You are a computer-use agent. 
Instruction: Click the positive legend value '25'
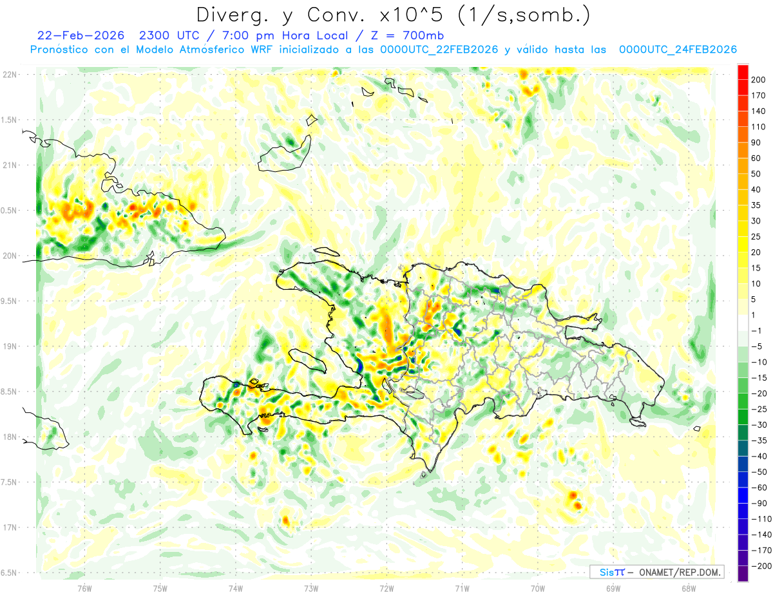(x=756, y=236)
